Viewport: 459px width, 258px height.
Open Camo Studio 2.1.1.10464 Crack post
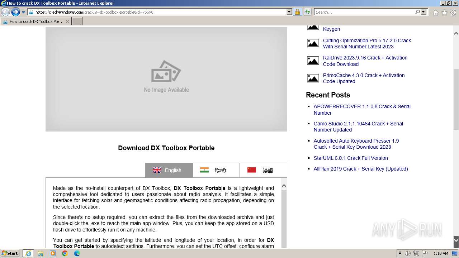[358, 127]
